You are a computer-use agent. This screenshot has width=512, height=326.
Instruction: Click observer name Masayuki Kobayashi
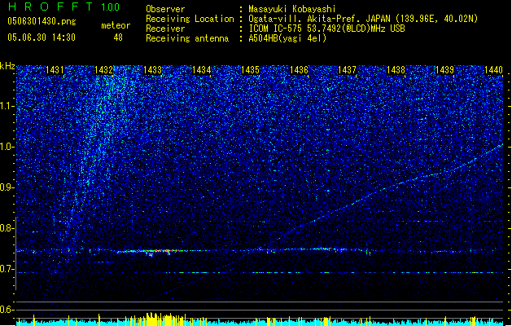click(x=292, y=9)
